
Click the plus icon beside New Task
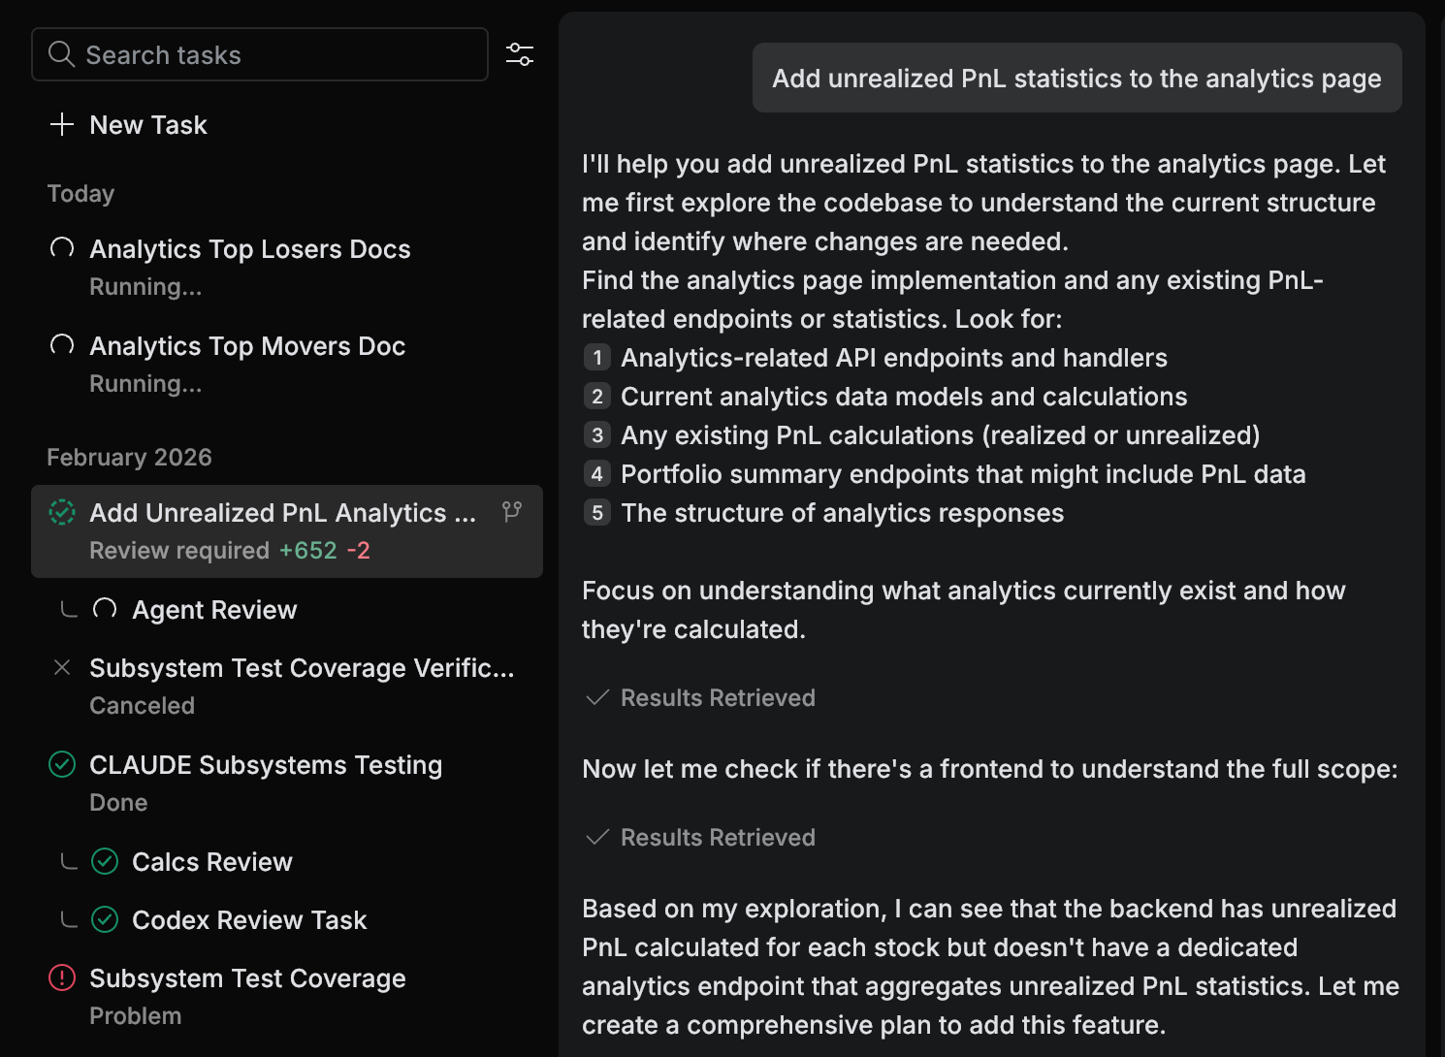[62, 124]
